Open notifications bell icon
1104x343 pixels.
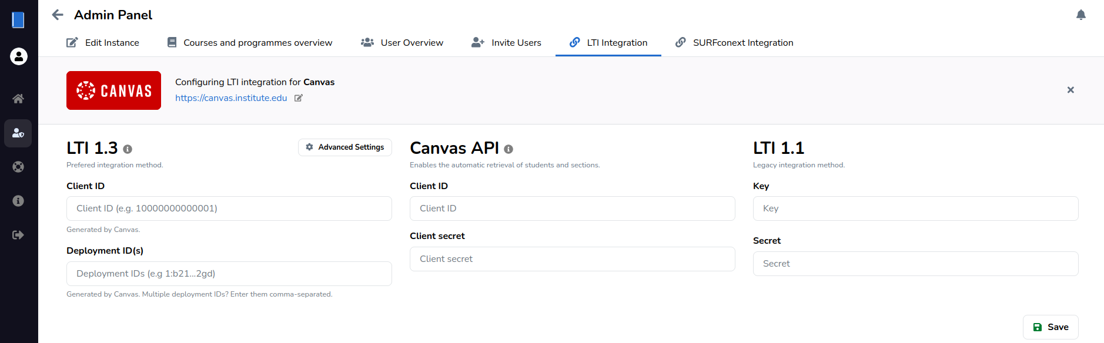coord(1080,15)
